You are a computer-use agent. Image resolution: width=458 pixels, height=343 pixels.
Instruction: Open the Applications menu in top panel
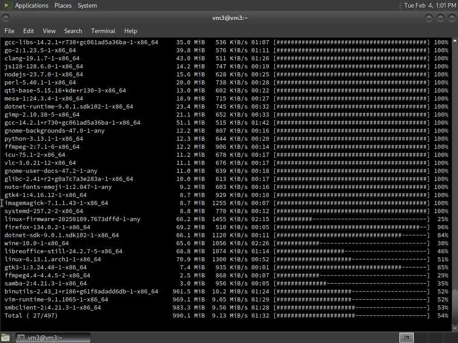click(x=32, y=5)
